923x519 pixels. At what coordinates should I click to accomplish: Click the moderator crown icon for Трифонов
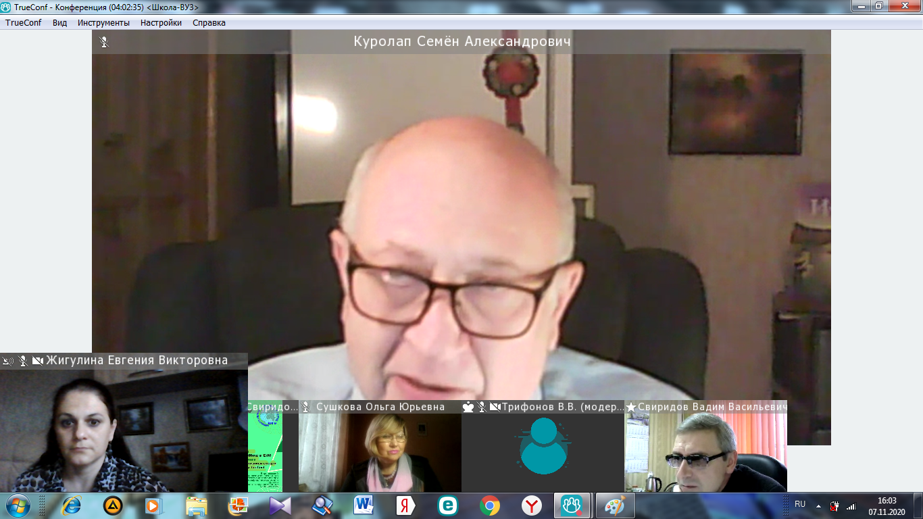pos(468,407)
